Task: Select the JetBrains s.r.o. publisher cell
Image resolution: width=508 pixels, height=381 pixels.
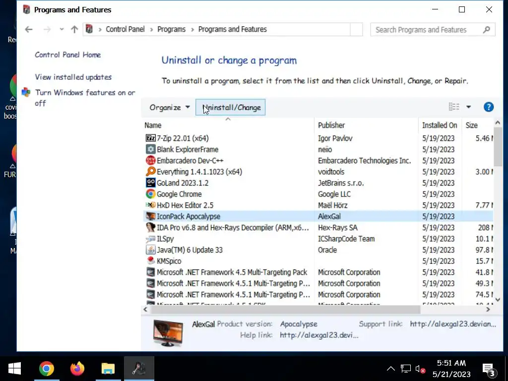Action: pyautogui.click(x=340, y=183)
